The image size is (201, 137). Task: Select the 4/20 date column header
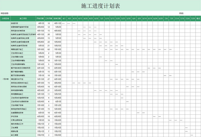click(85, 18)
